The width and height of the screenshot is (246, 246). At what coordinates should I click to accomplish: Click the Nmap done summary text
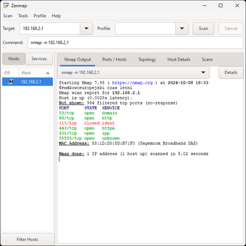[x=134, y=154]
